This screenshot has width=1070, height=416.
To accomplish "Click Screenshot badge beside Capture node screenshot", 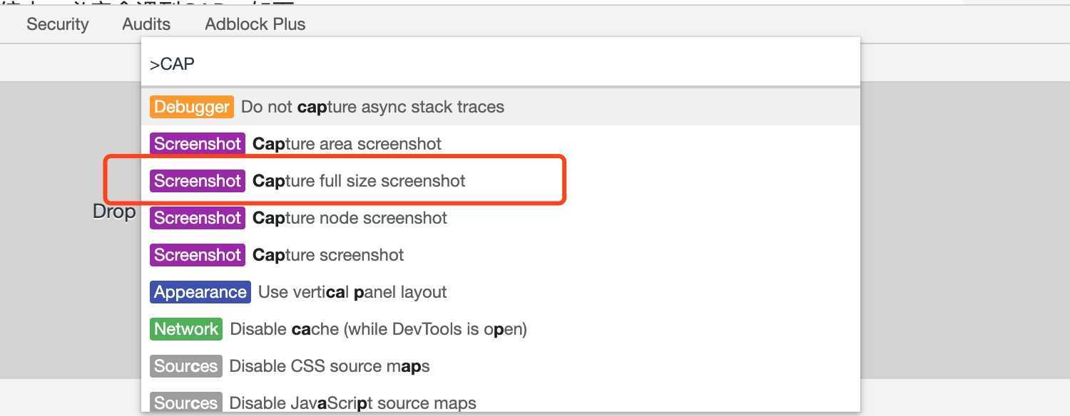I will 198,218.
